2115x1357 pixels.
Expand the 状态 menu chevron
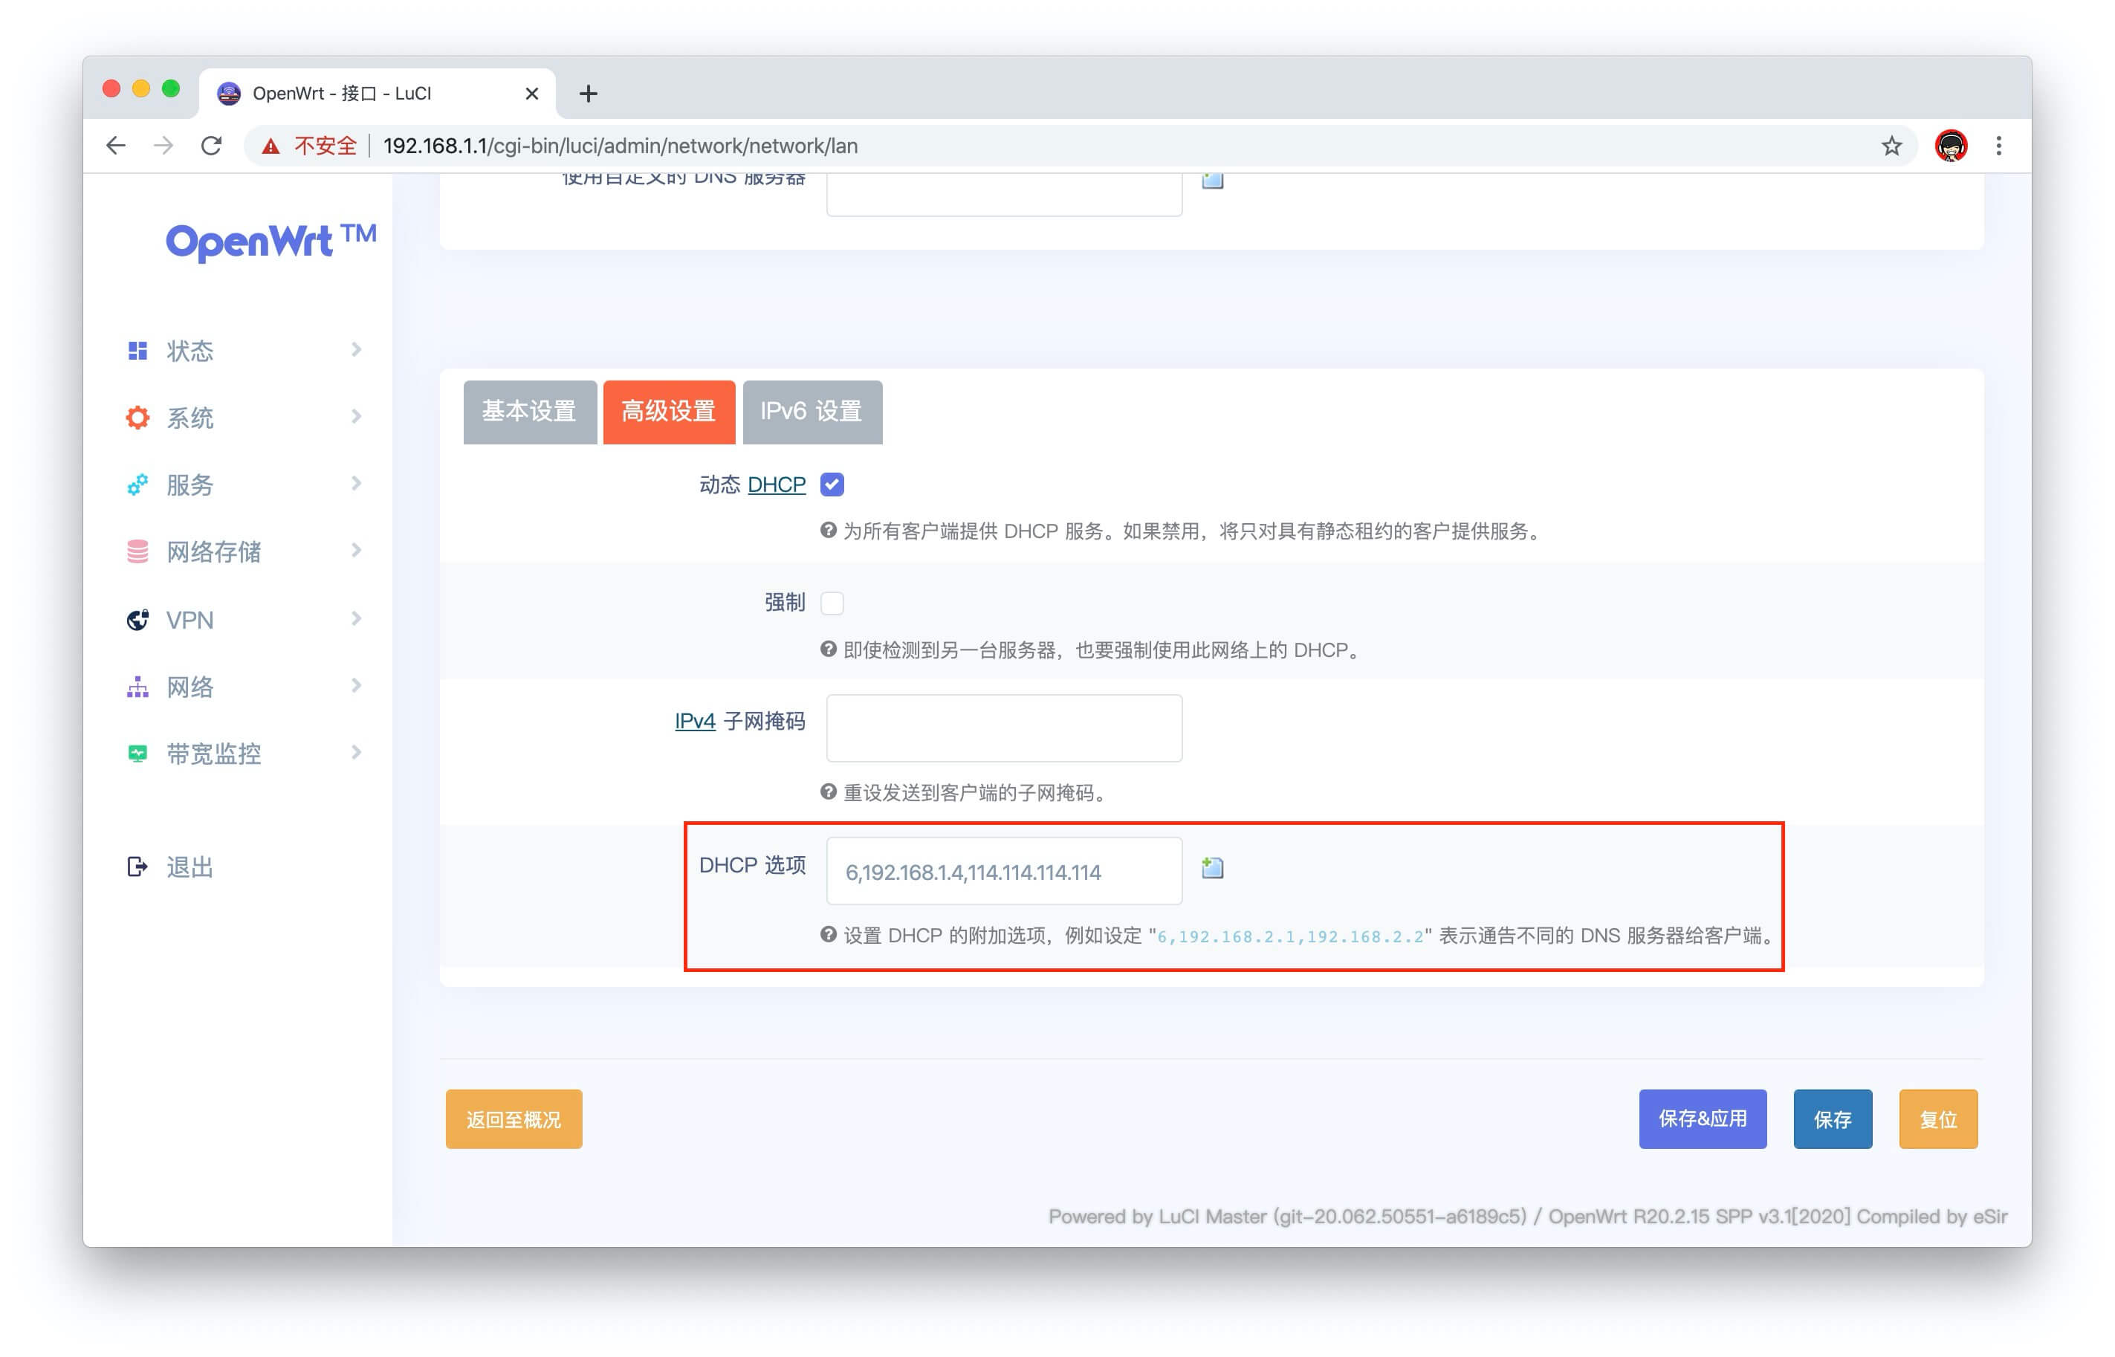356,351
